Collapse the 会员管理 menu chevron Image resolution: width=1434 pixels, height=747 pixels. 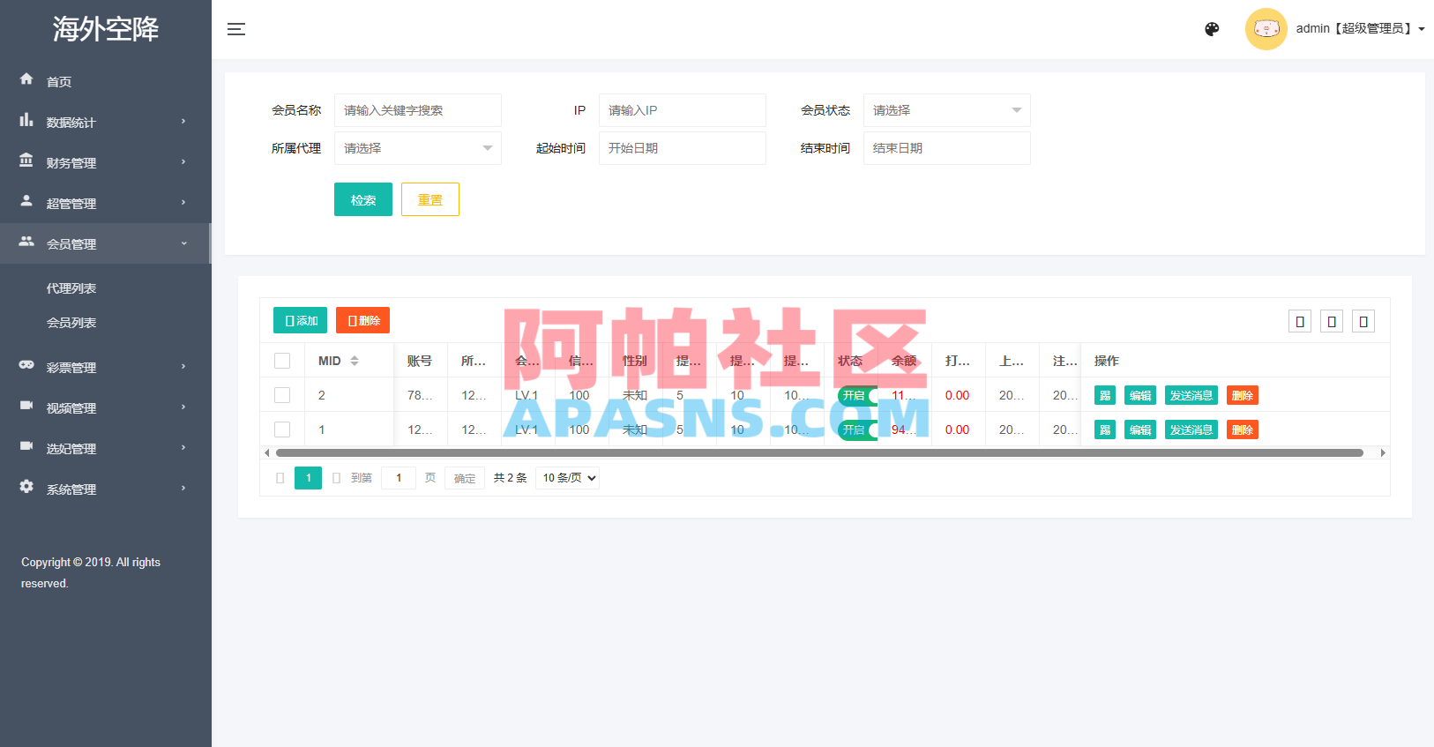click(183, 243)
